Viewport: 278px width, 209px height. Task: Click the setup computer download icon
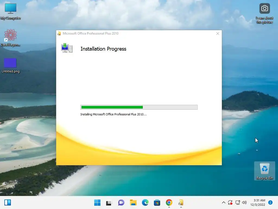[x=67, y=48]
